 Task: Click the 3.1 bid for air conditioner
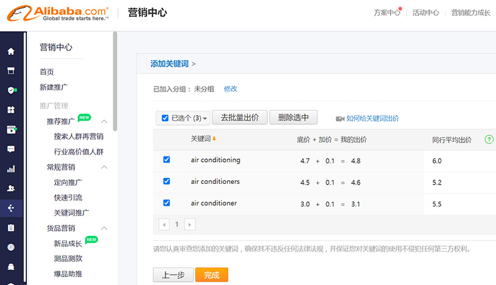click(x=355, y=204)
